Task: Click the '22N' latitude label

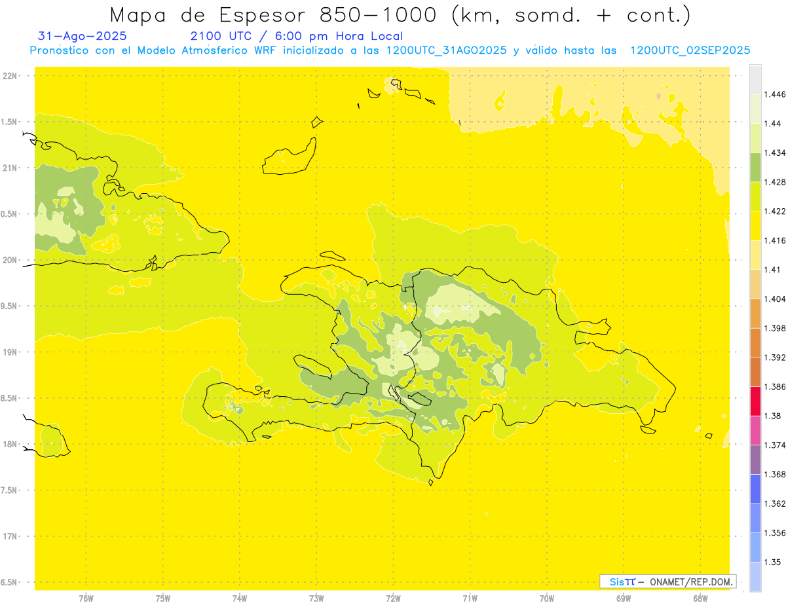Action: [10, 76]
